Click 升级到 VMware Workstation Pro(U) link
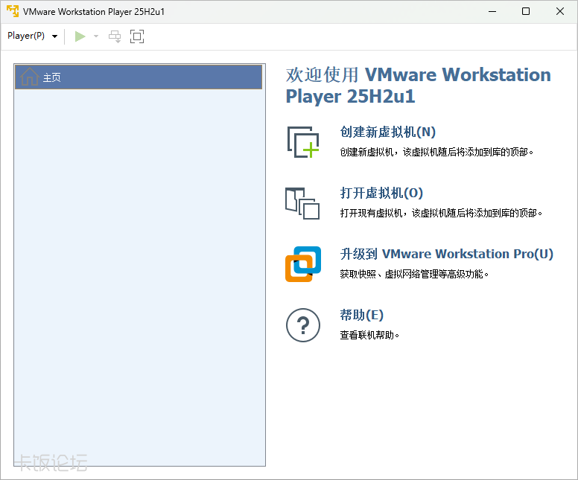This screenshot has height=480, width=578. pyautogui.click(x=447, y=254)
